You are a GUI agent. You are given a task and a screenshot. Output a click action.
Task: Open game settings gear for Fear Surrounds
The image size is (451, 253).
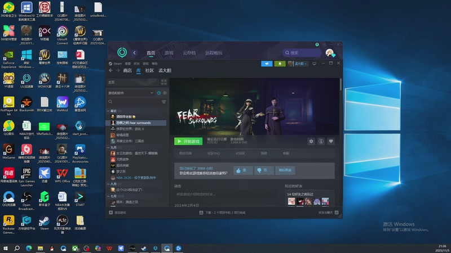pyautogui.click(x=311, y=141)
